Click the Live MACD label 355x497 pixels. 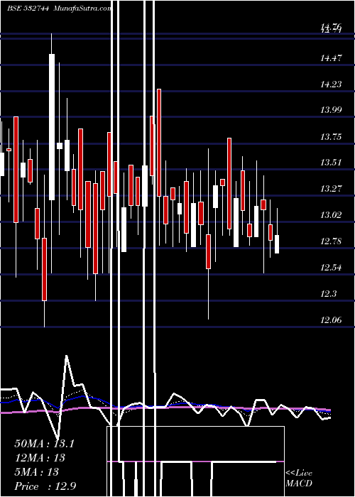pos(299,479)
